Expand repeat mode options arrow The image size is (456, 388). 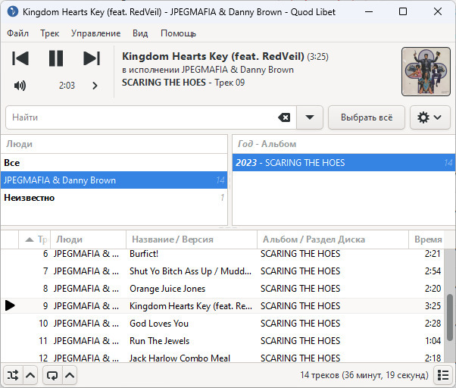tap(70, 375)
